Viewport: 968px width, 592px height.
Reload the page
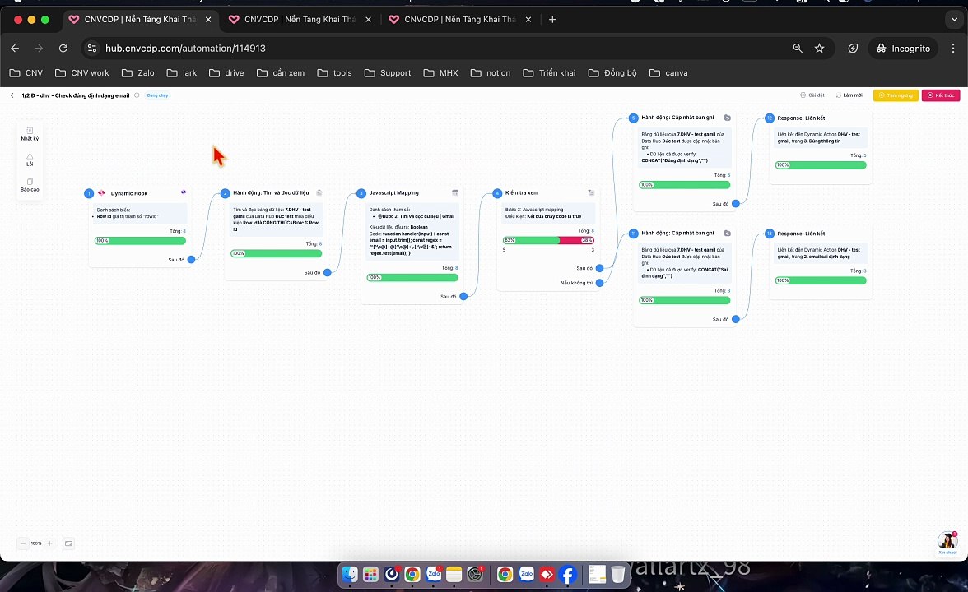(63, 48)
